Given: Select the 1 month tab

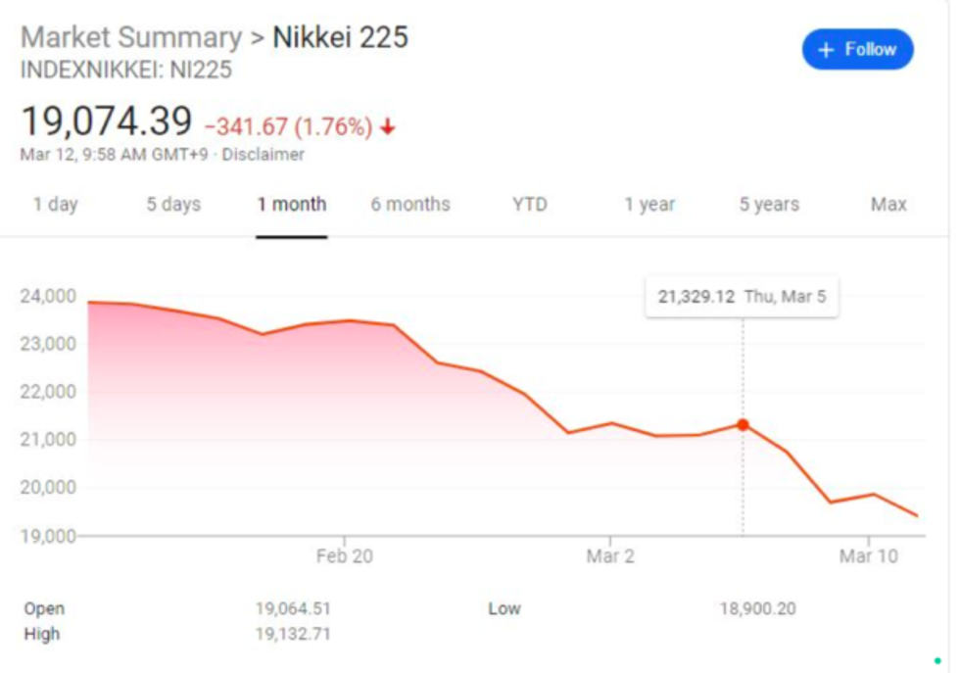Looking at the screenshot, I should (x=292, y=205).
